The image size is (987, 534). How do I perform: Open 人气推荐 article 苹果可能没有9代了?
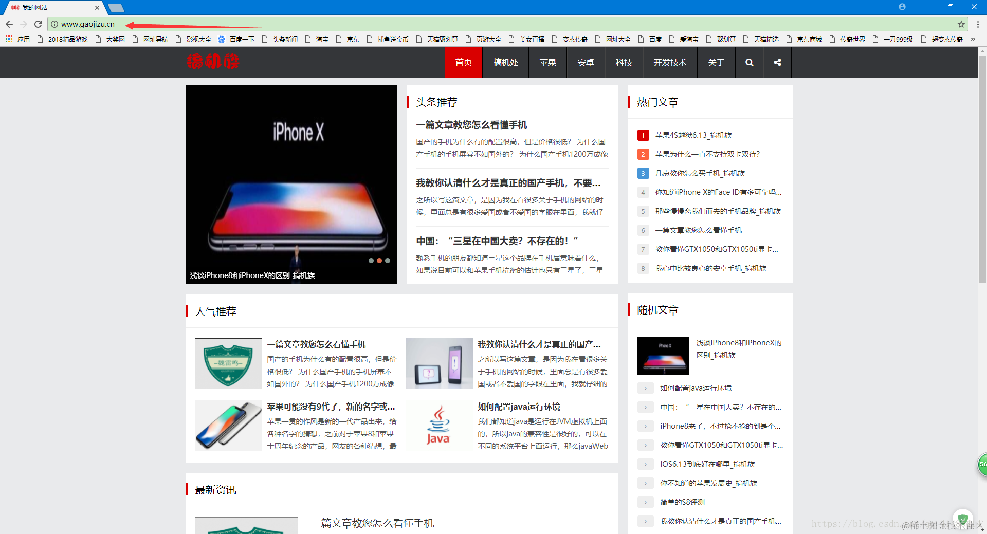click(331, 407)
